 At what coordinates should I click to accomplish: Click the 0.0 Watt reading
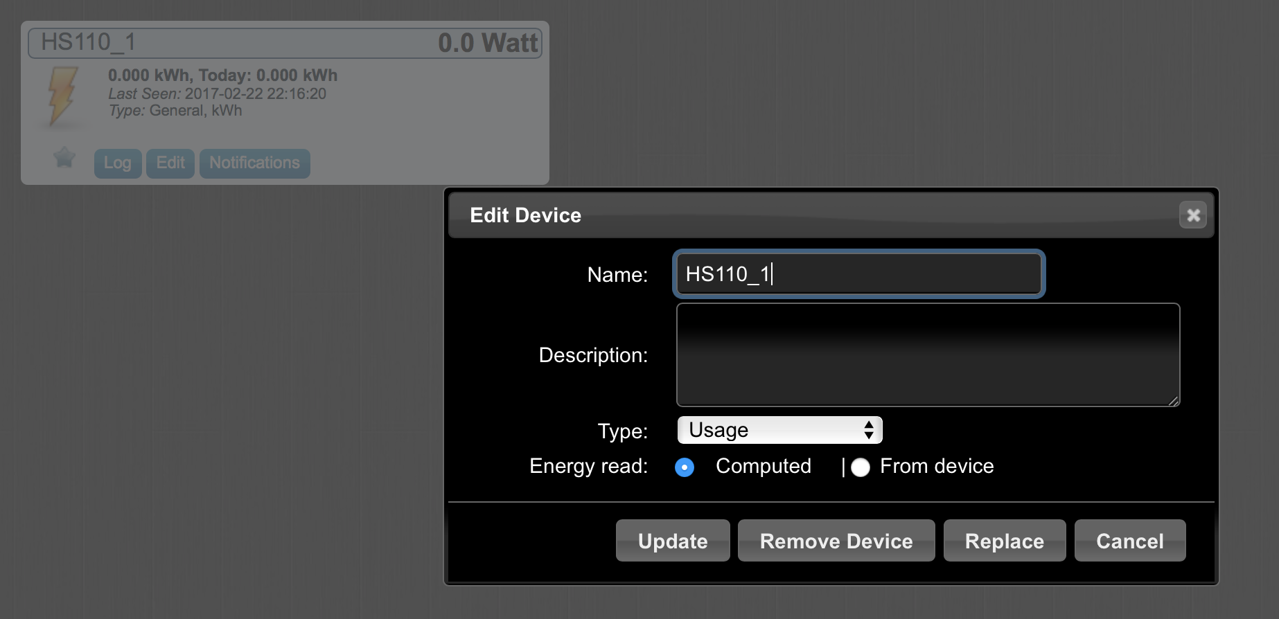tap(488, 43)
